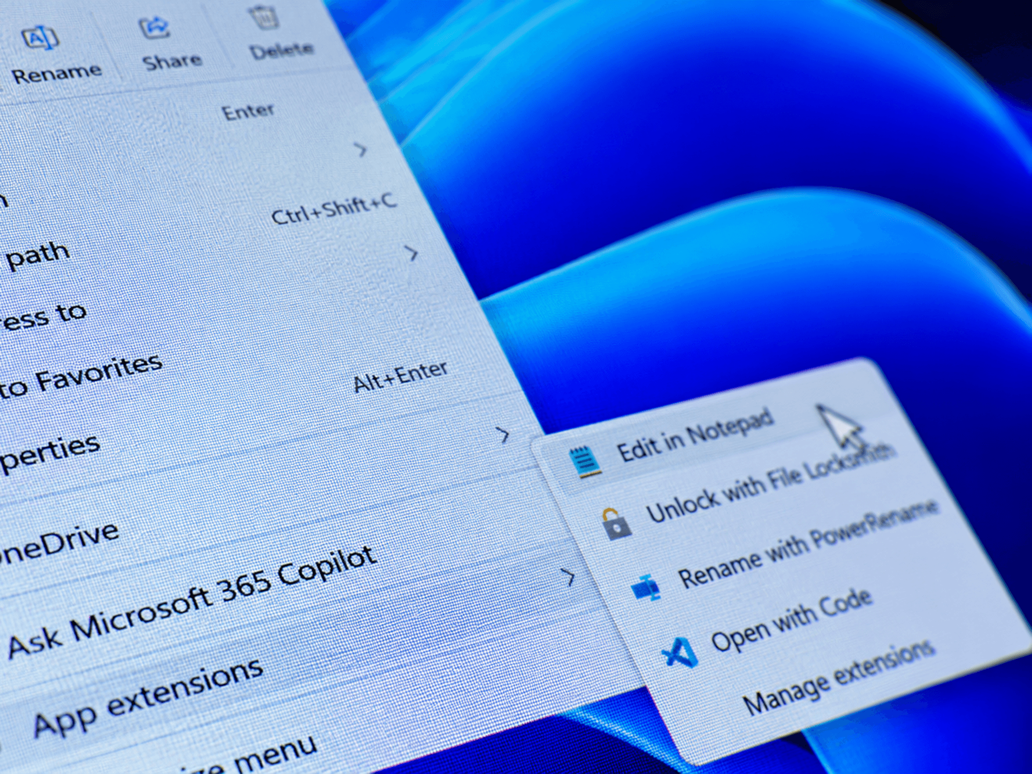This screenshot has width=1032, height=774.
Task: Click the Rename icon in the top toolbar
Action: 40,38
